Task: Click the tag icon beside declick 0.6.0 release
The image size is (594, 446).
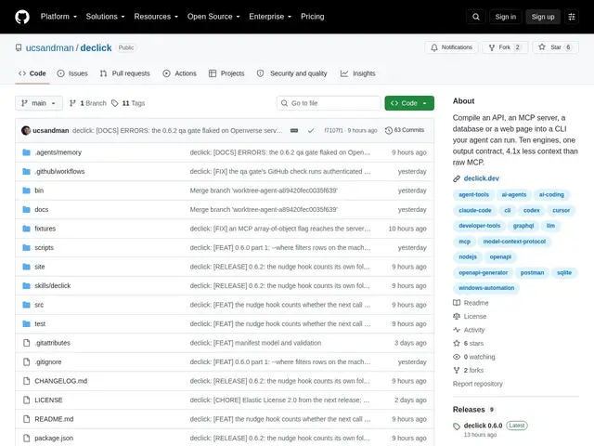Action: click(x=457, y=426)
